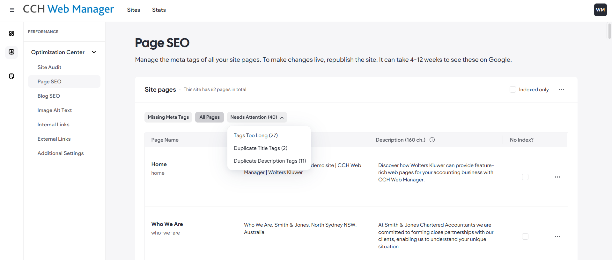Click the Home page name
The image size is (612, 260).
point(159,164)
